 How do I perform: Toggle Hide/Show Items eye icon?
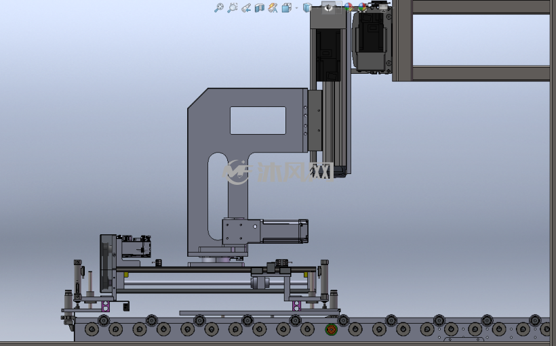tap(328, 7)
